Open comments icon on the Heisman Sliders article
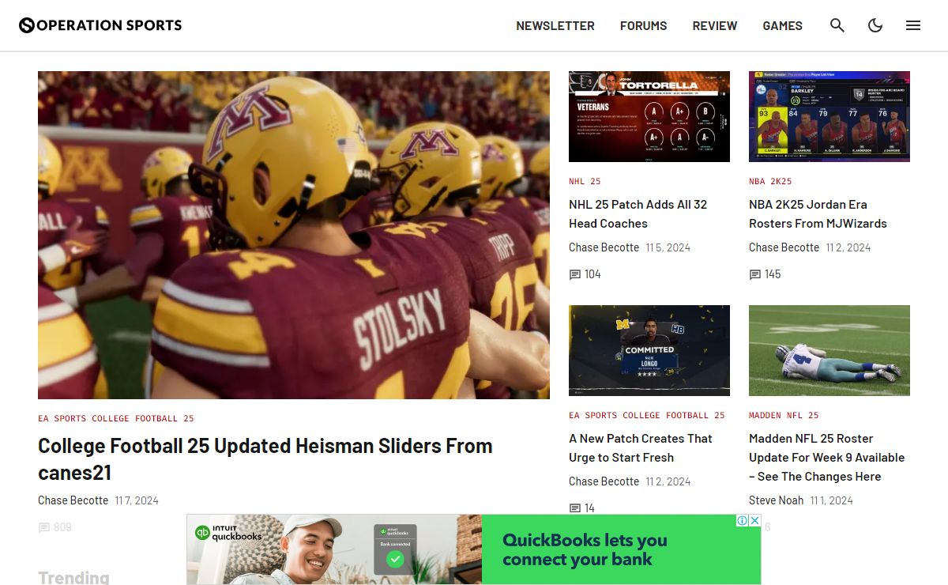Screen dimensions: 948x585 click(x=44, y=527)
